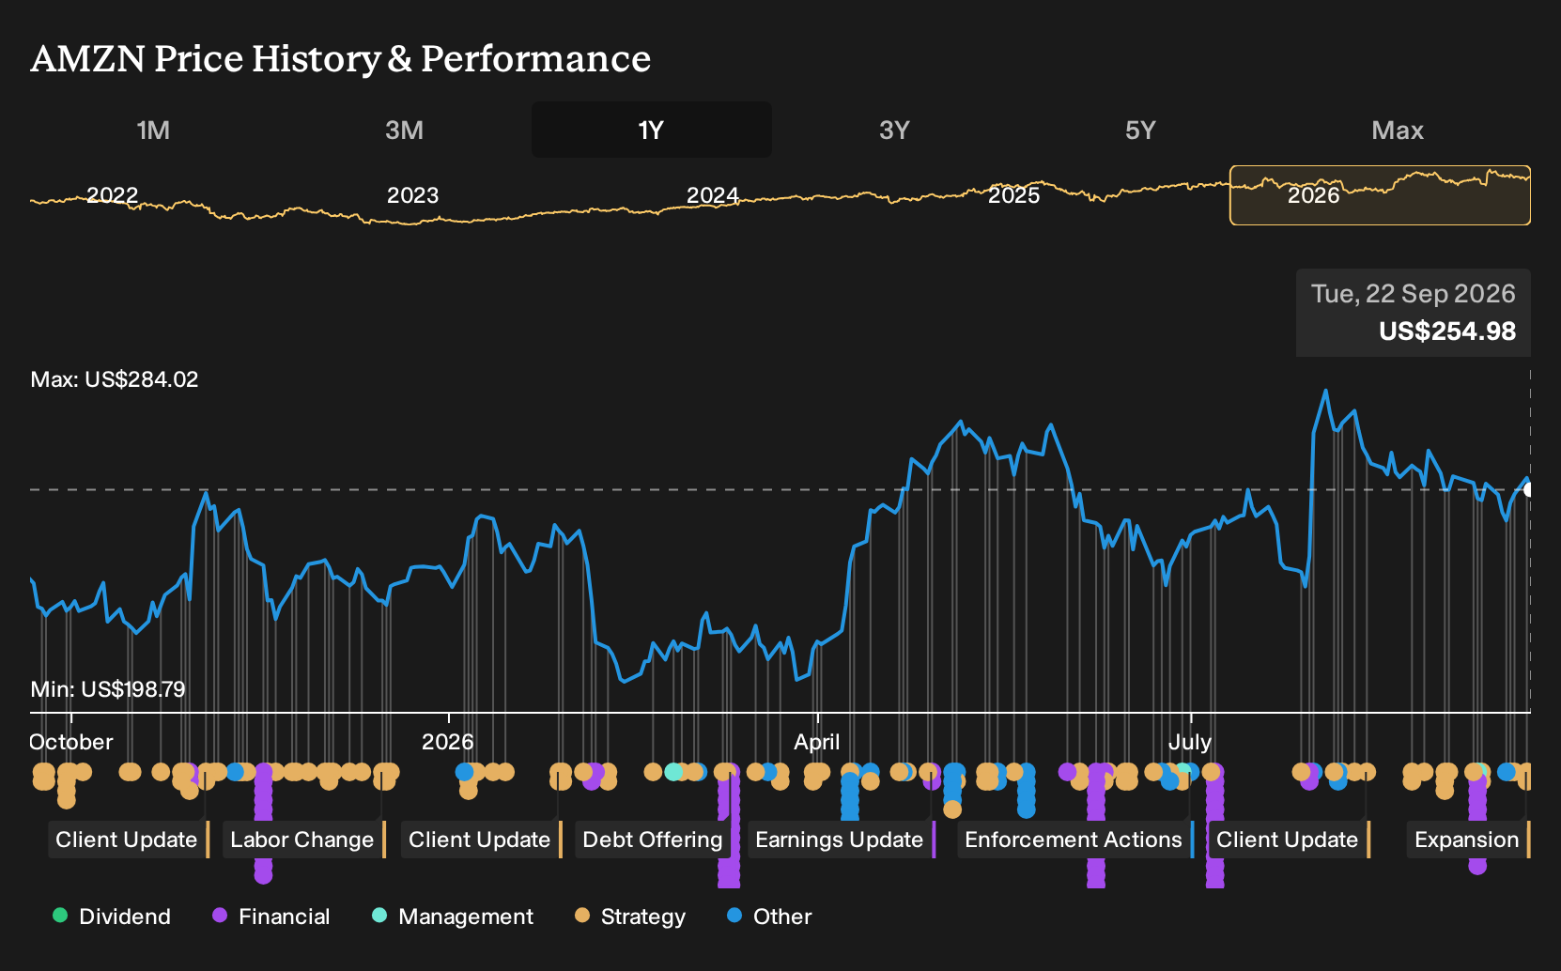Screen dimensions: 1561x971
Task: Switch to the 1M time range tab
Action: click(153, 130)
